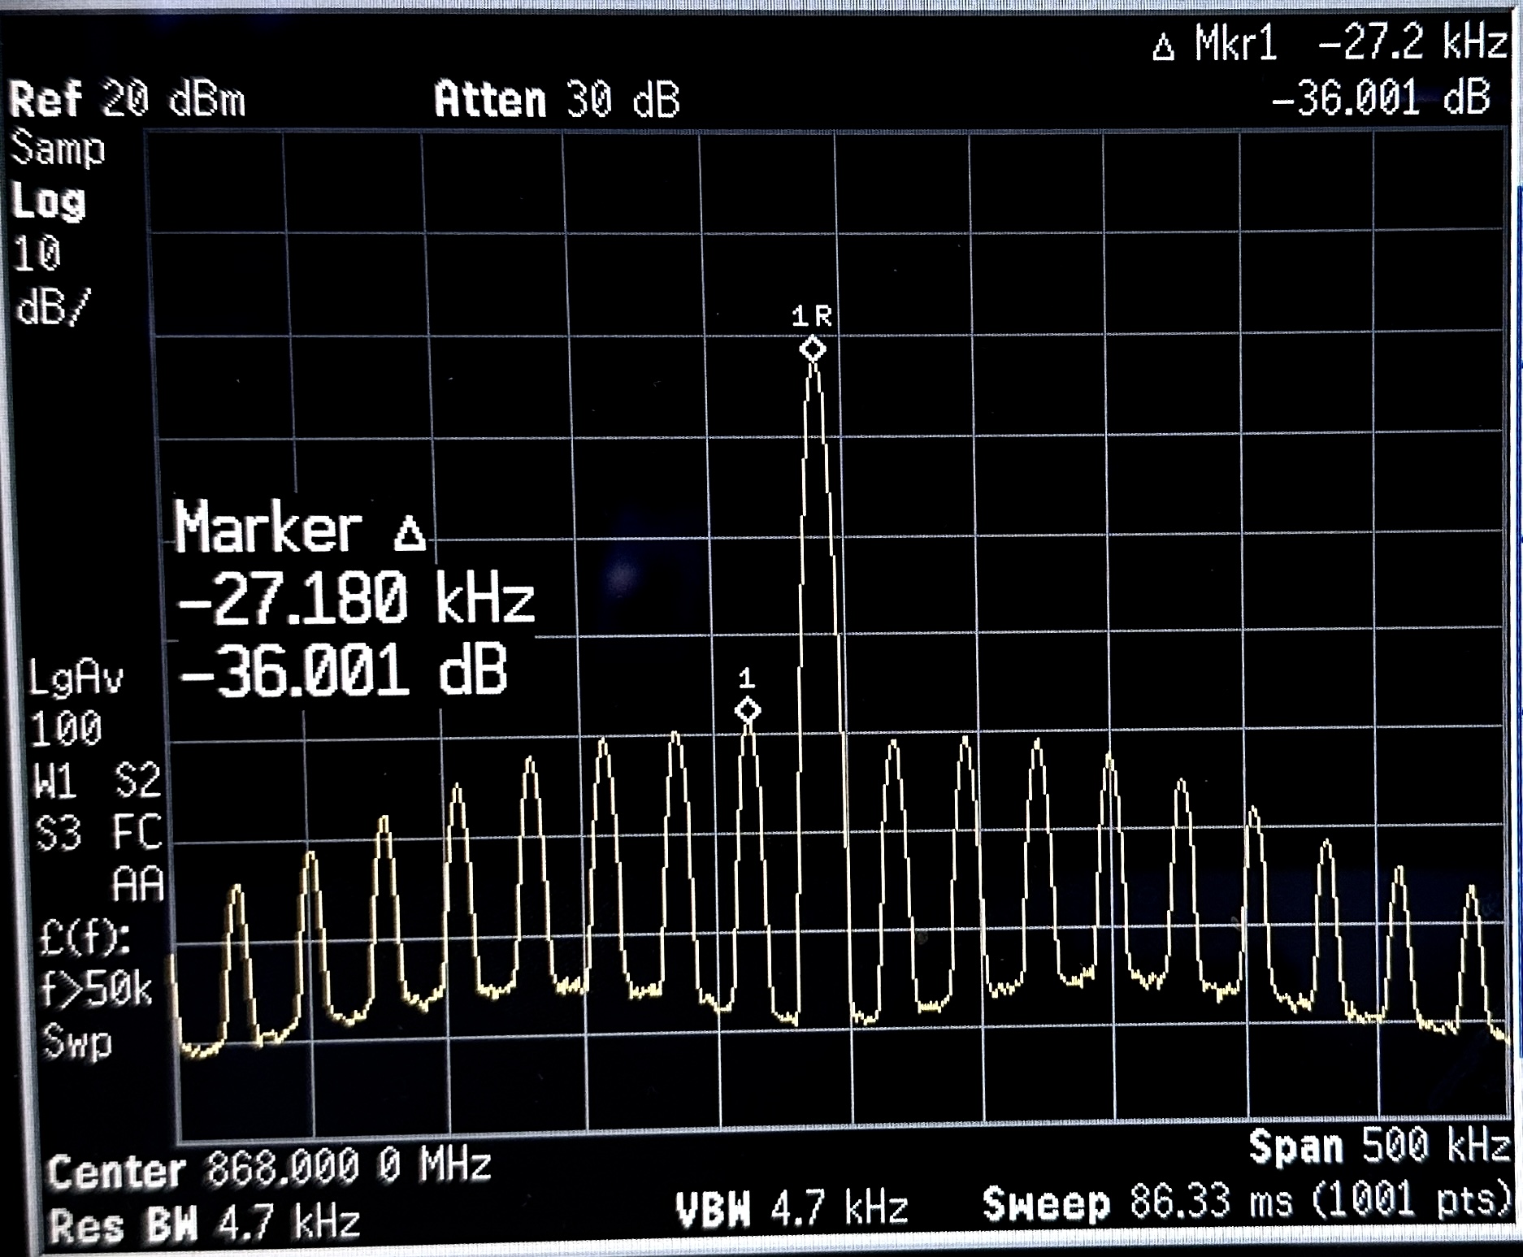Click the Span 500 kHz readout
The image size is (1523, 1257).
tap(1378, 1146)
